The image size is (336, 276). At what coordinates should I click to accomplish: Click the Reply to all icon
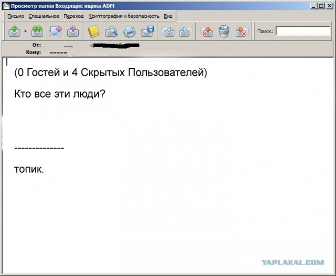[37, 31]
